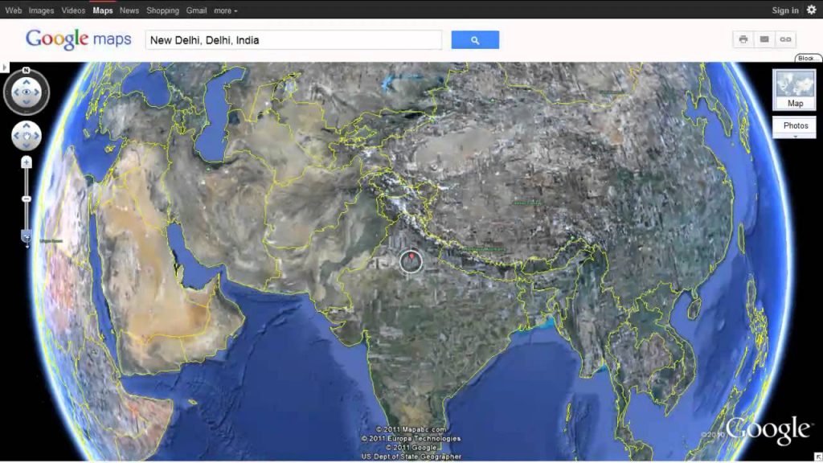Screen dimensions: 823x463
Task: Click the Sign in link
Action: [784, 10]
